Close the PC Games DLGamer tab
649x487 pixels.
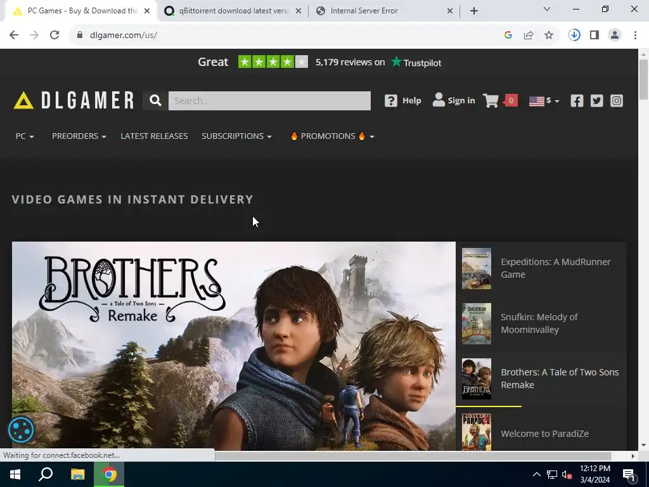[x=147, y=11]
